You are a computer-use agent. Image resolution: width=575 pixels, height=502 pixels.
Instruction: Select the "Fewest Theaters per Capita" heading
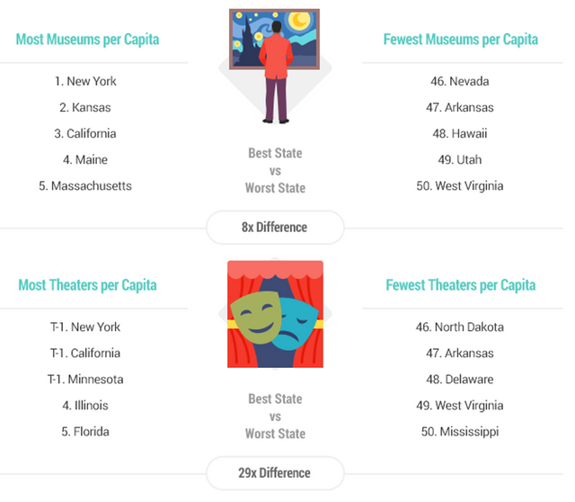(461, 285)
